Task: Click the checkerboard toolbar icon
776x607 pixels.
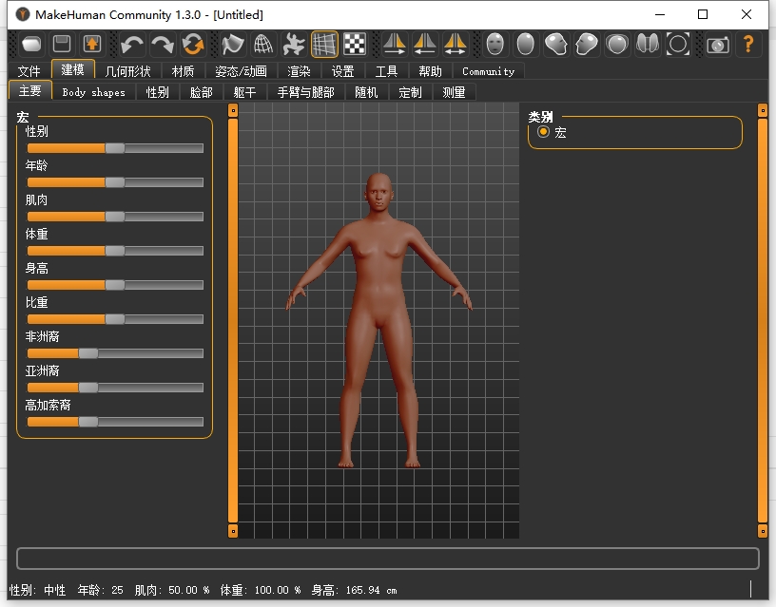Action: [355, 44]
